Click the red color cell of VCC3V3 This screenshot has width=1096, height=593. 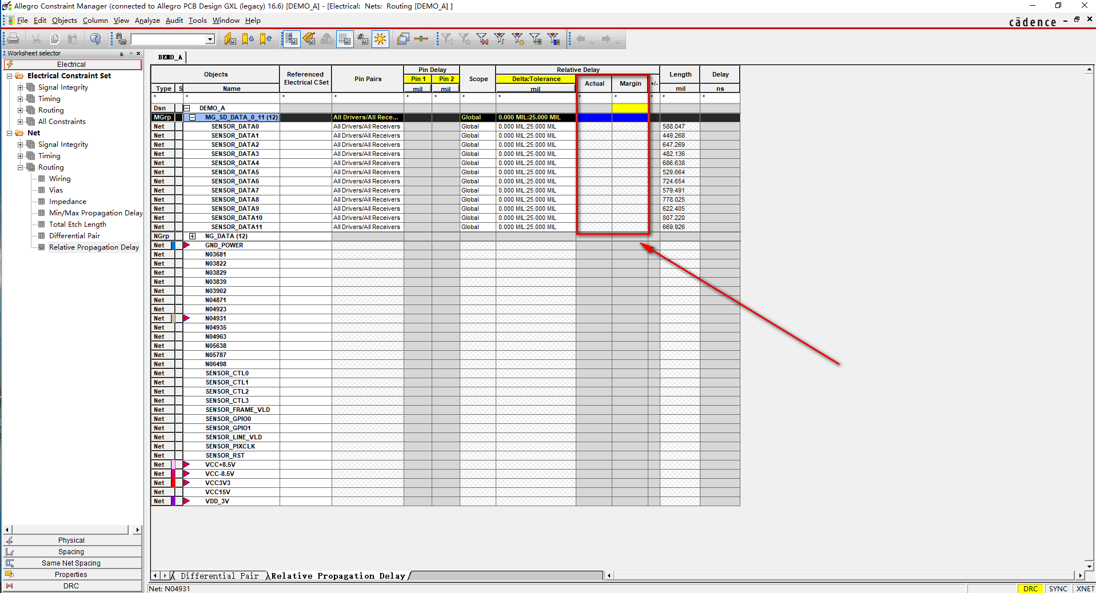[x=173, y=483]
